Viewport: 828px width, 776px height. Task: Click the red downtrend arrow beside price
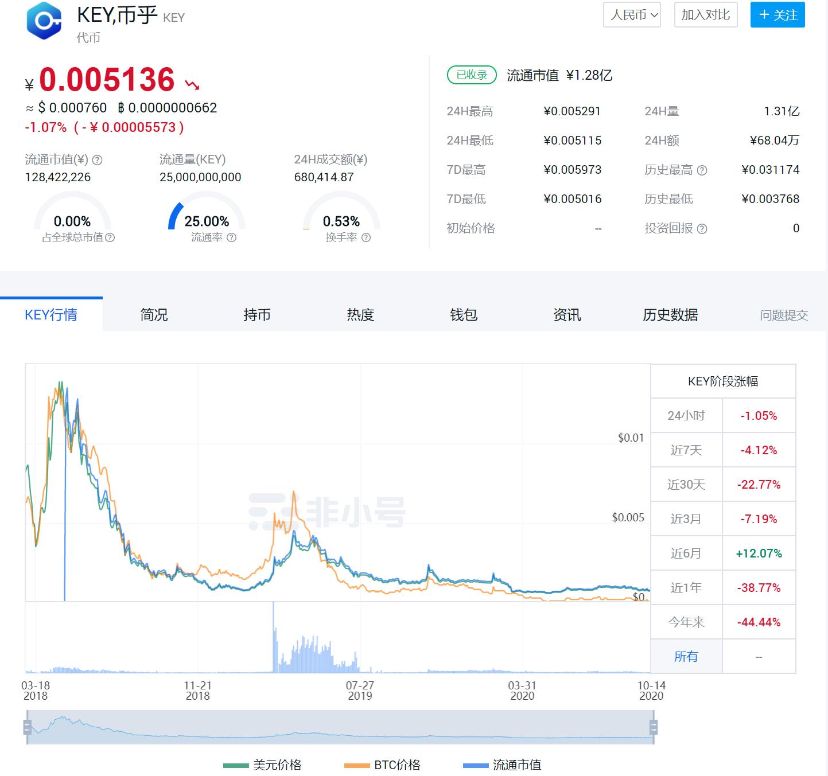pos(192,85)
